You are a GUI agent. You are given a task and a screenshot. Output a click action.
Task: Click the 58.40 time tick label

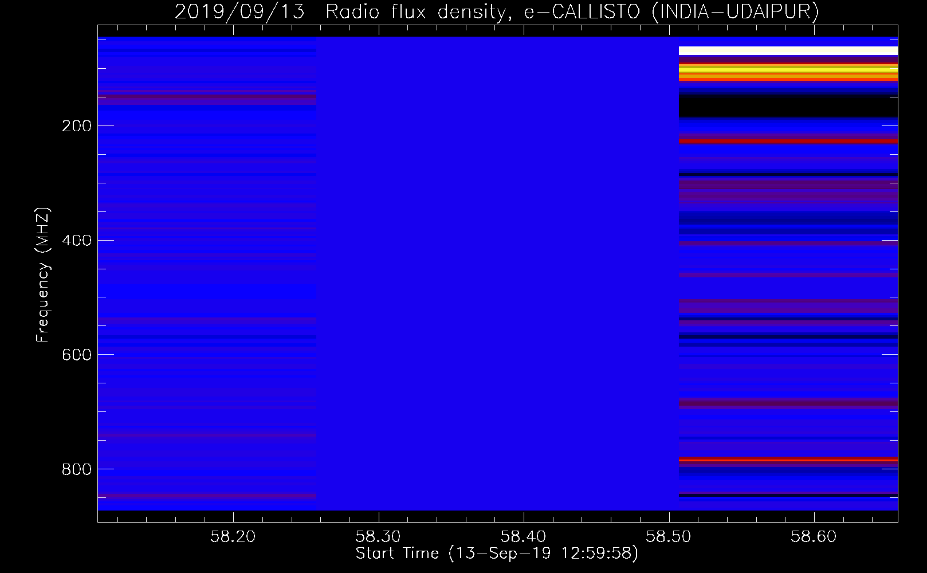coord(523,537)
